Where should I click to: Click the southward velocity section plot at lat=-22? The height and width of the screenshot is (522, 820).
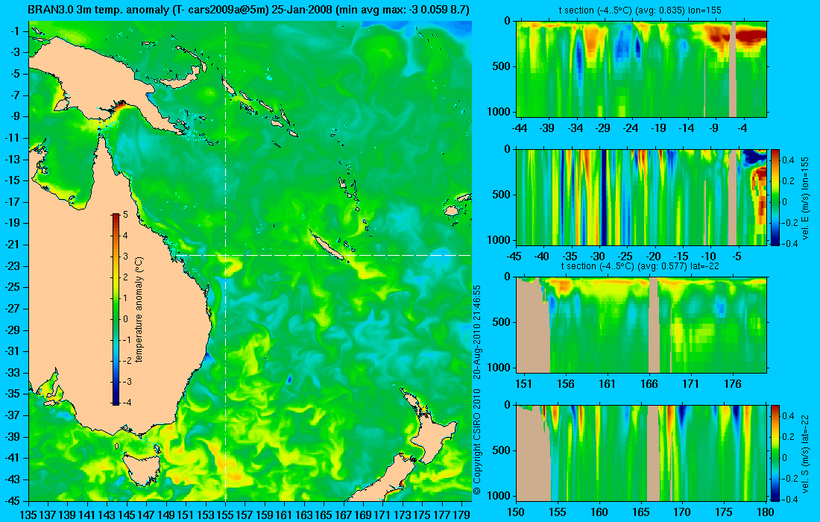641,453
